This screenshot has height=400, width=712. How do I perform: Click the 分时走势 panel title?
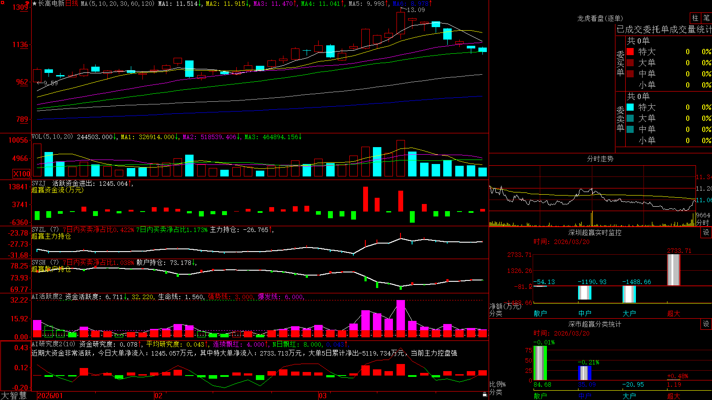(x=600, y=159)
